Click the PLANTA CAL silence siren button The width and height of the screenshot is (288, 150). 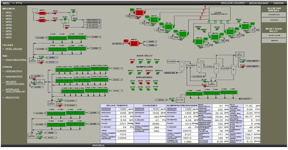click(274, 15)
